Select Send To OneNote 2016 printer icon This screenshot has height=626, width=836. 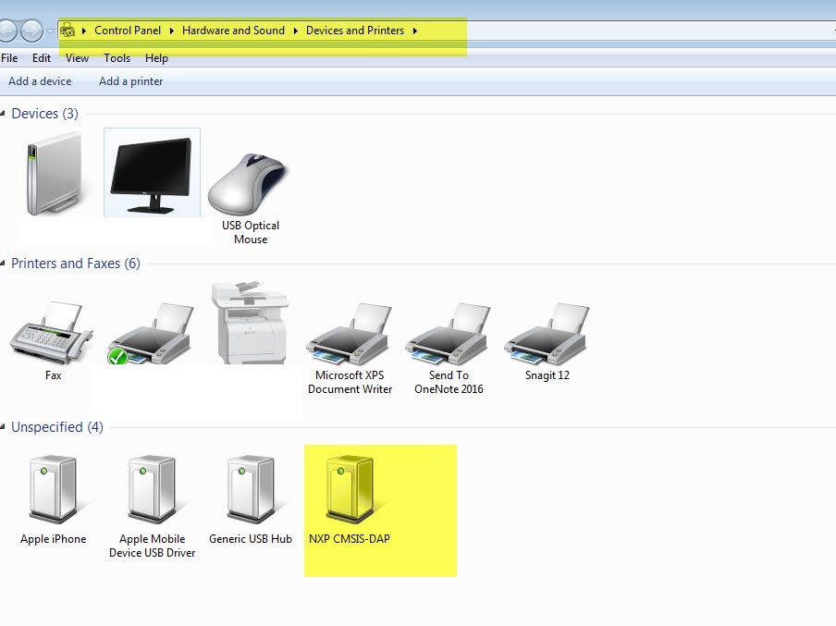click(x=448, y=334)
